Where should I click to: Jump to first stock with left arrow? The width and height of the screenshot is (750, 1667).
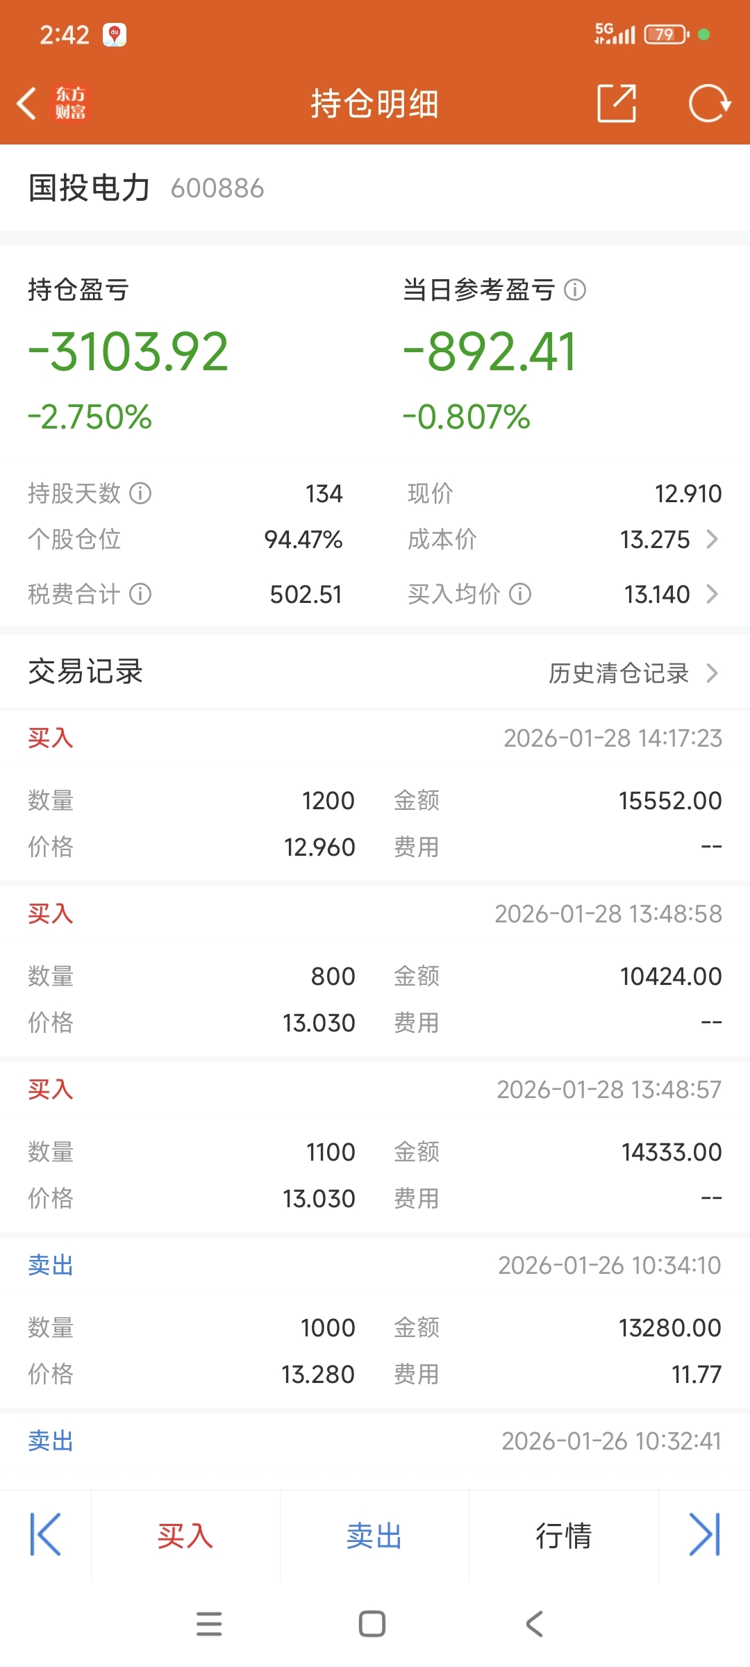pyautogui.click(x=46, y=1535)
